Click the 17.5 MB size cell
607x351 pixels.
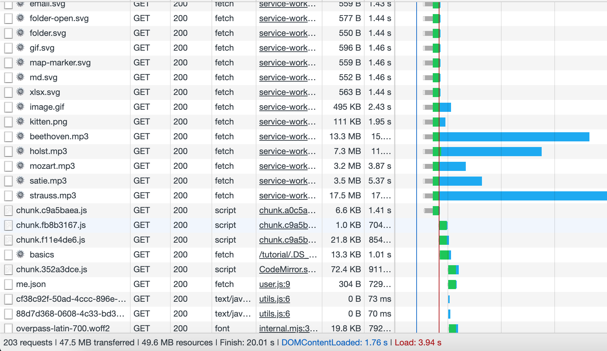(x=345, y=196)
